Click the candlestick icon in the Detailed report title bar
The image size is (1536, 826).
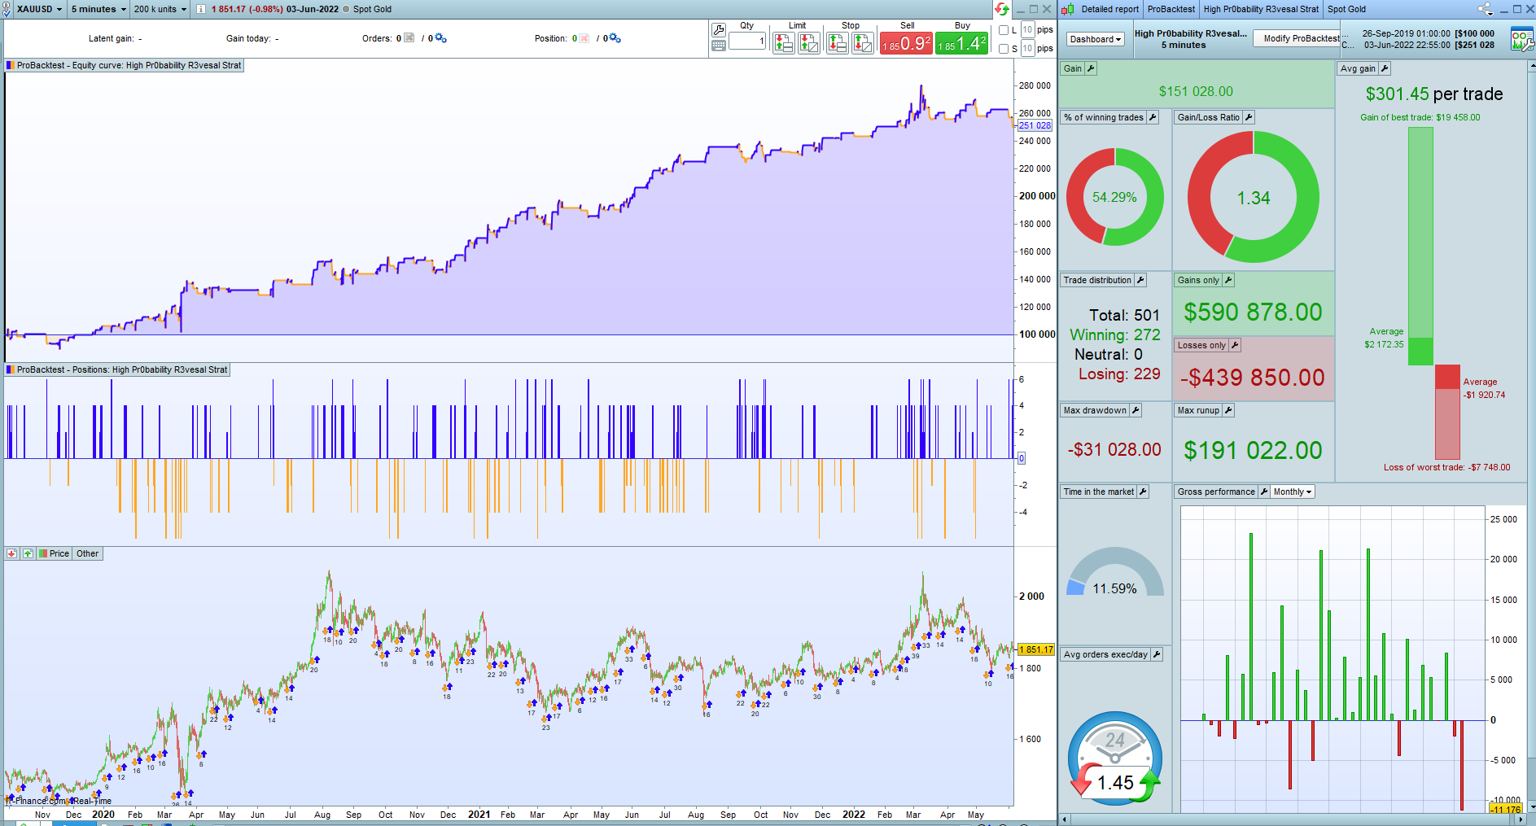click(x=1067, y=9)
